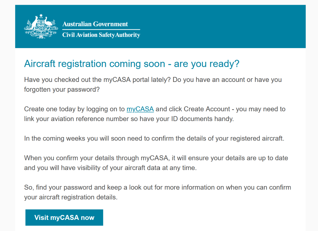318x231 pixels.
Task: Click Civil Aviation Safety Authority header text
Action: (x=101, y=35)
